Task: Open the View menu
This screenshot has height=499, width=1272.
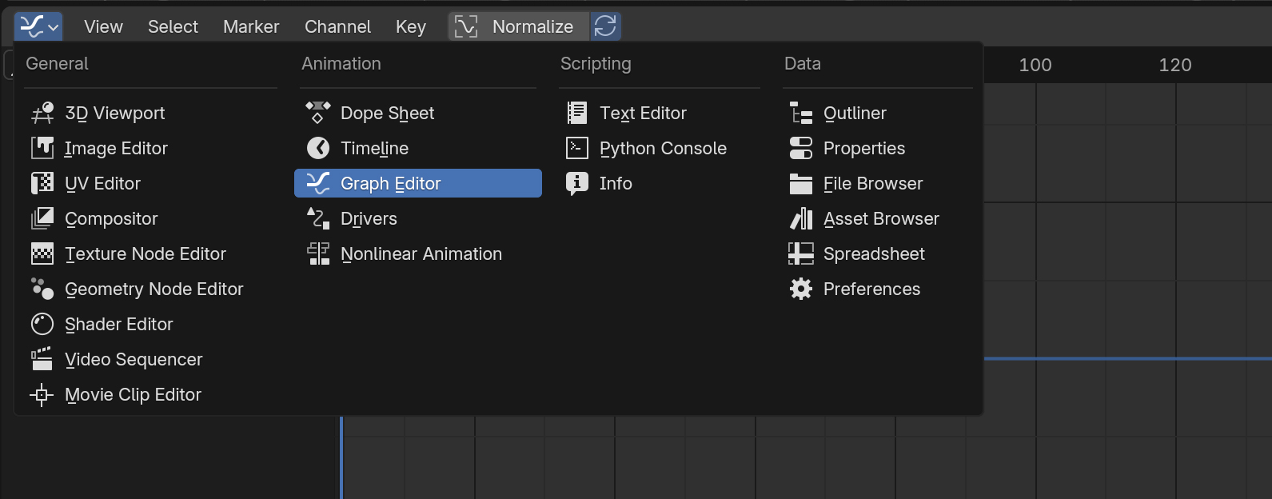Action: pos(104,26)
